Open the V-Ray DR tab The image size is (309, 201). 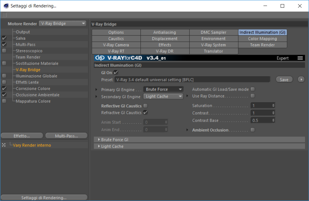(165, 51)
